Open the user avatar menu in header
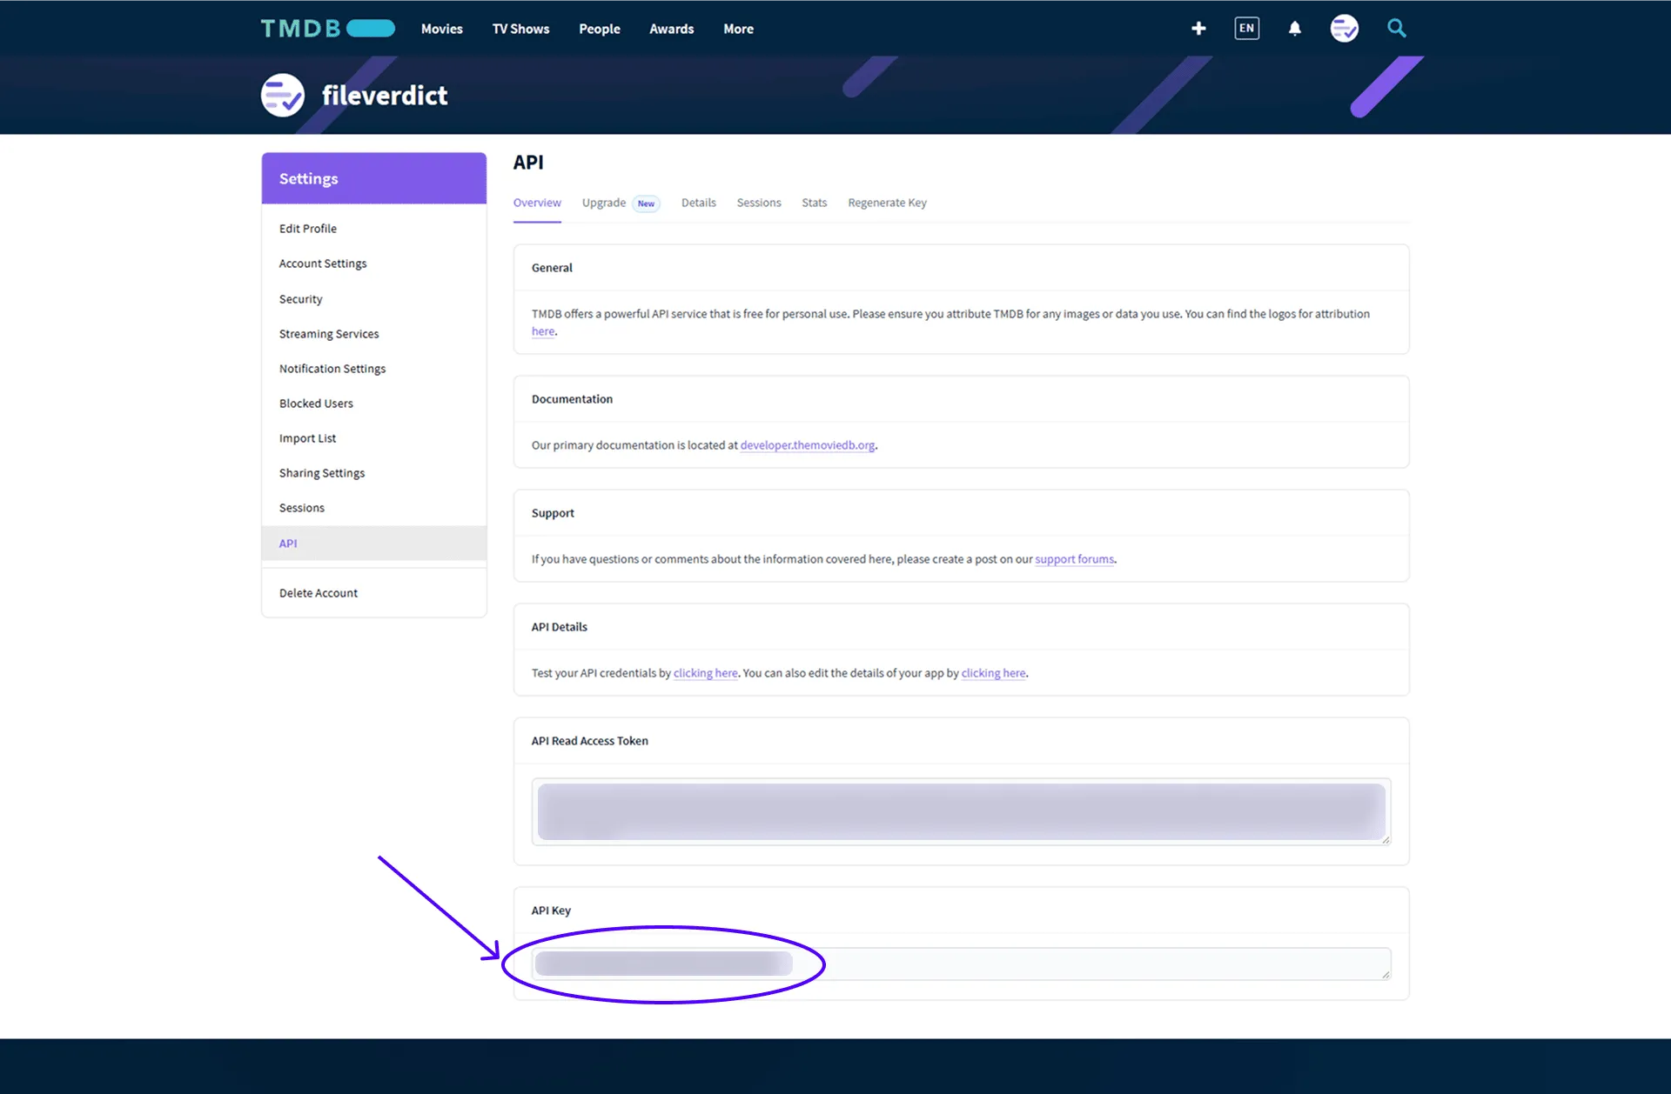1671x1094 pixels. pos(1344,29)
